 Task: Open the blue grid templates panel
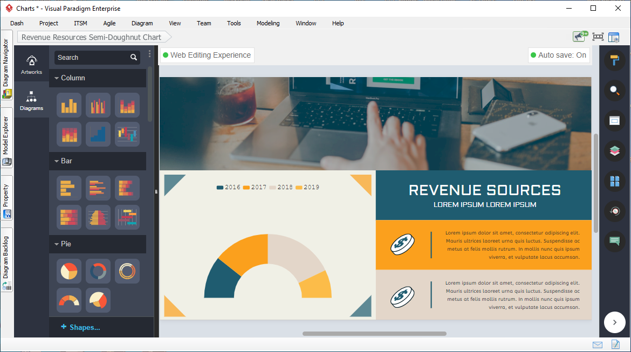(x=614, y=181)
